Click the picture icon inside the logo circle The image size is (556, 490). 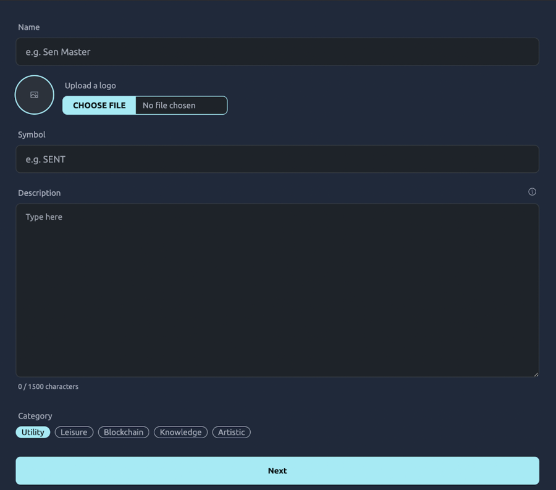[x=34, y=95]
